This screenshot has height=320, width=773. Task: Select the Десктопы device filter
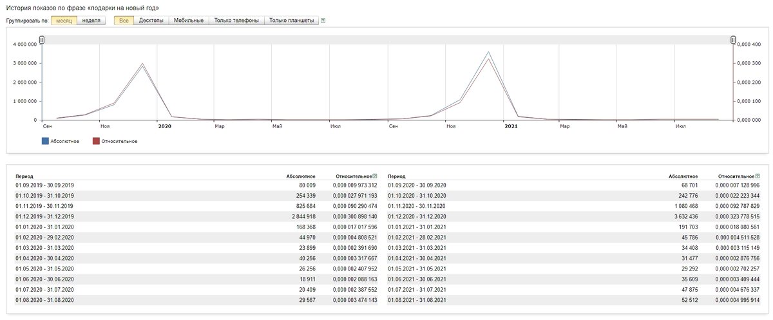tap(151, 21)
